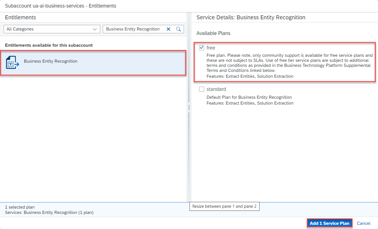This screenshot has width=378, height=229.
Task: Check the standard plan checkbox
Action: pos(202,89)
